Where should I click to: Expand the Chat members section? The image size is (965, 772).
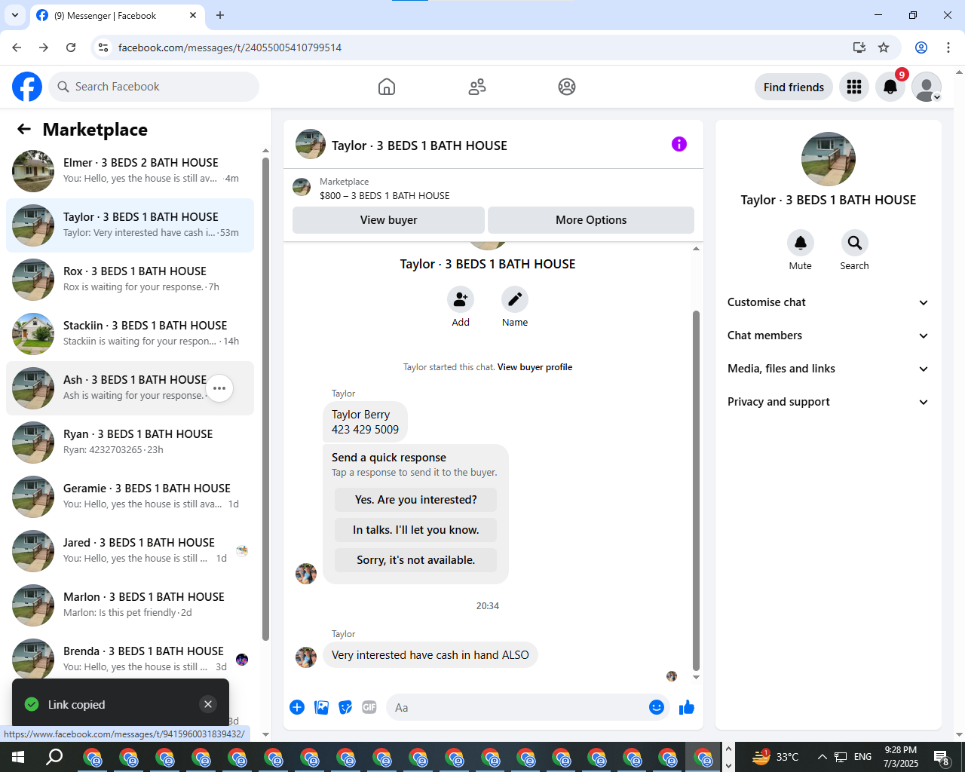point(828,335)
